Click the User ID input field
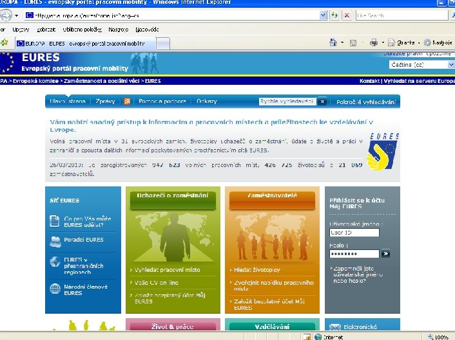 click(354, 233)
